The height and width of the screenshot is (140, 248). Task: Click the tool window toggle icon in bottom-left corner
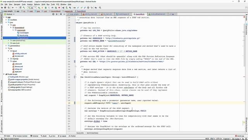(x=2, y=139)
